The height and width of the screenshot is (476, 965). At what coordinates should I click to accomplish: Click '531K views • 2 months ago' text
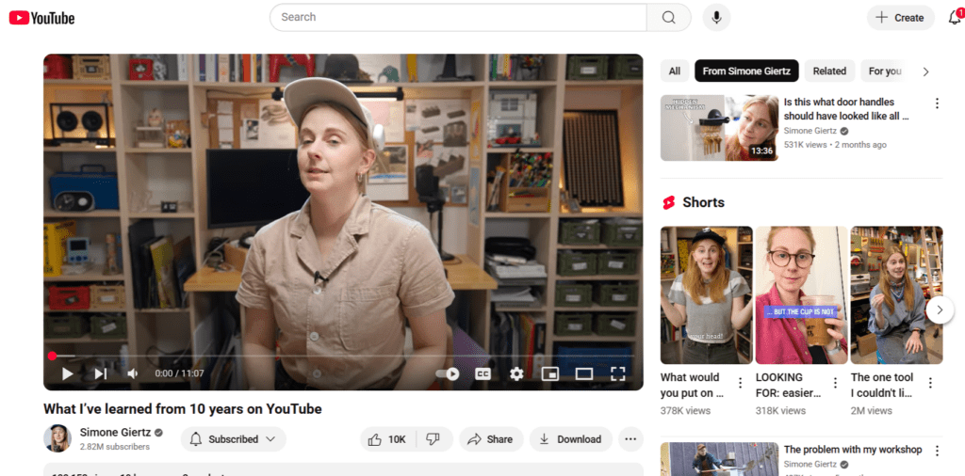pos(835,145)
